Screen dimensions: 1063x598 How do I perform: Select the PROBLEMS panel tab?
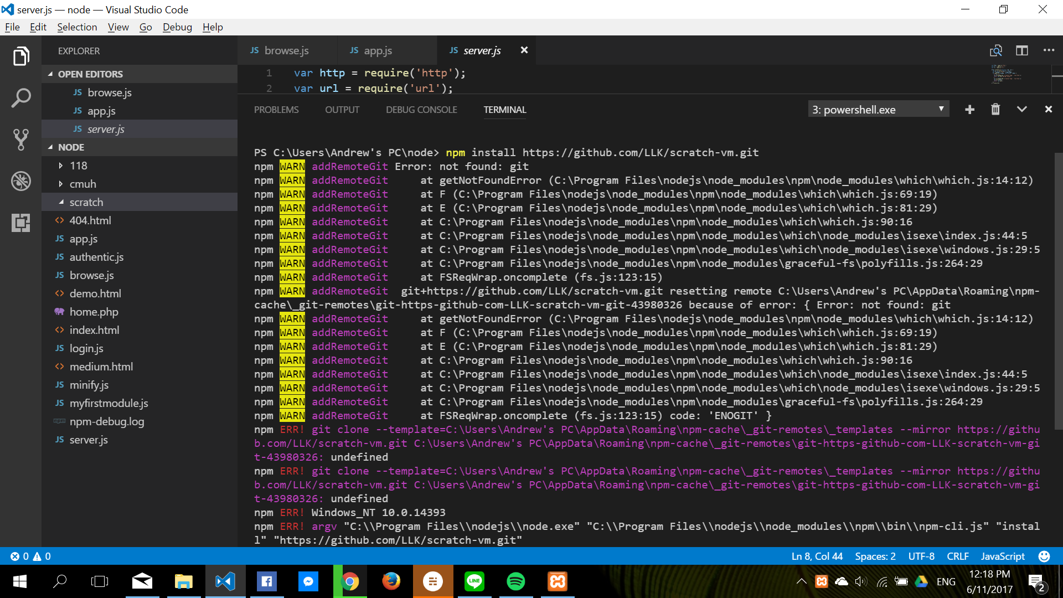[x=276, y=110]
